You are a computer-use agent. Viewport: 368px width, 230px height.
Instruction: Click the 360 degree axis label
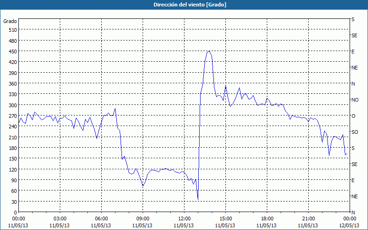coord(13,84)
